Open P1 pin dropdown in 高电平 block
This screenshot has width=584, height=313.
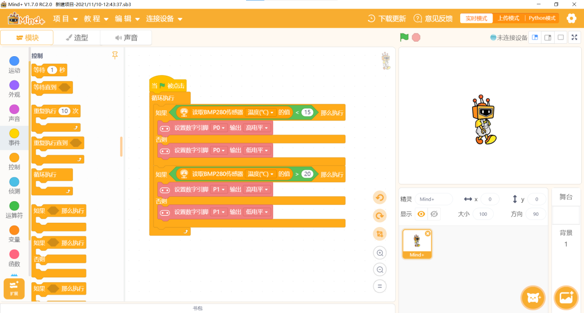[x=218, y=189]
